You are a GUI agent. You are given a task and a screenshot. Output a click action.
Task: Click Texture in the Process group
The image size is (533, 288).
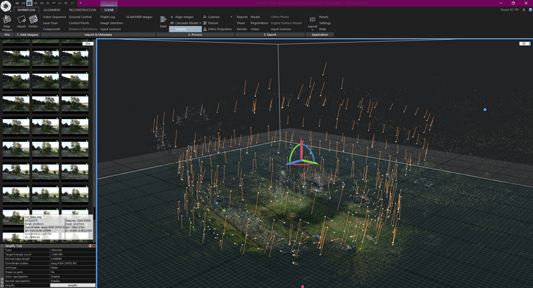211,23
